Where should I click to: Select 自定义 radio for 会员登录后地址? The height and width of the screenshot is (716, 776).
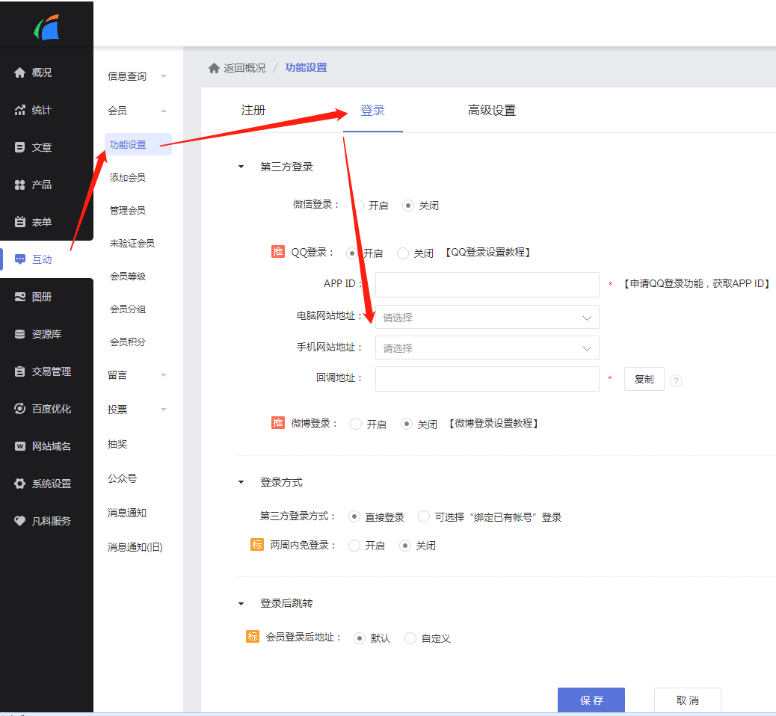[x=410, y=638]
